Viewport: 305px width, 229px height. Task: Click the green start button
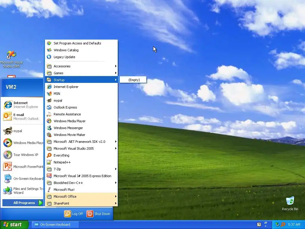pos(14,225)
